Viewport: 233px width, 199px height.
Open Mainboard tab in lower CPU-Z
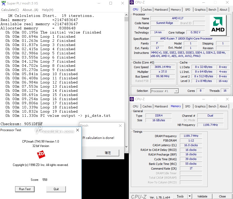(x=161, y=106)
